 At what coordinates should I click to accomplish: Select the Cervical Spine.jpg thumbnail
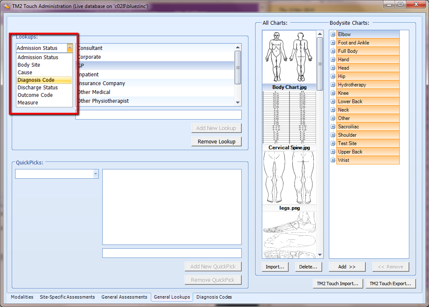click(x=289, y=121)
